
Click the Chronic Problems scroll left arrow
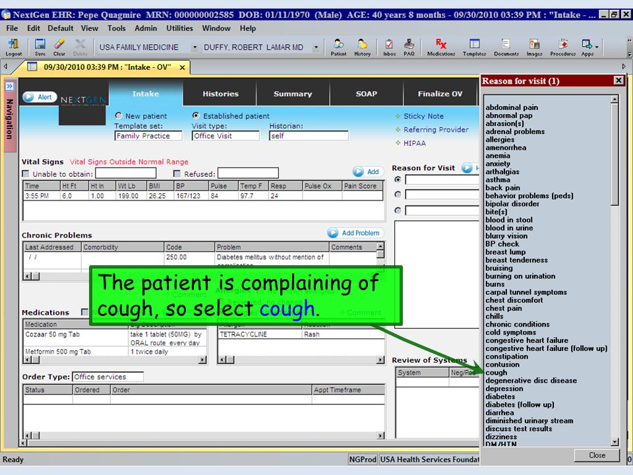[28, 276]
